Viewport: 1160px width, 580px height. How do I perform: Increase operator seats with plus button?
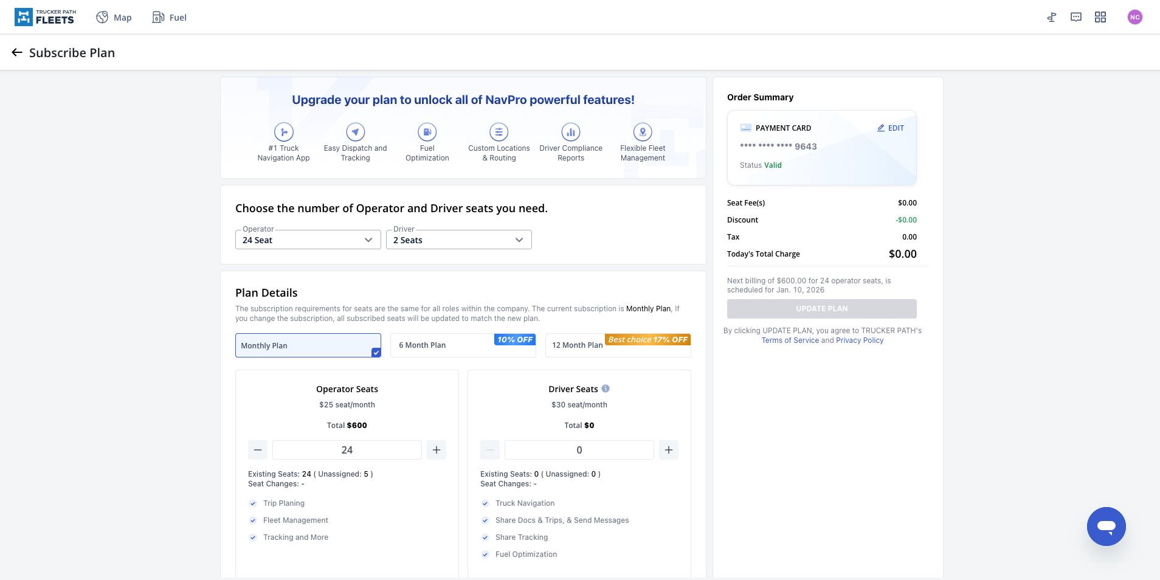437,450
